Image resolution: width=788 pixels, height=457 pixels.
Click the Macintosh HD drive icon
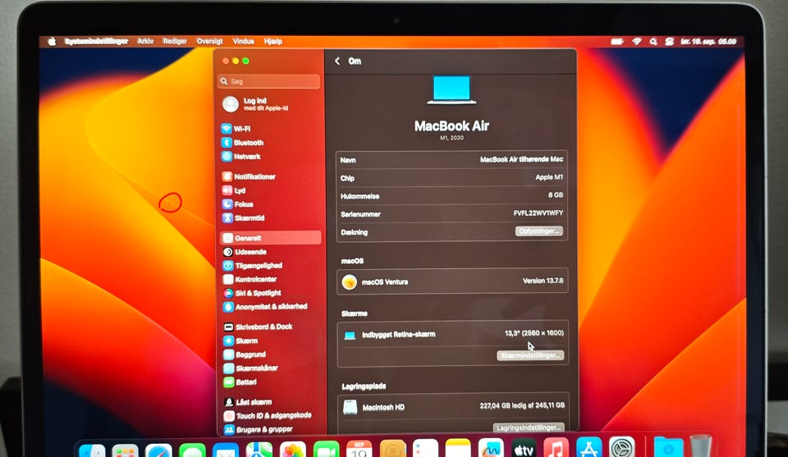[350, 407]
